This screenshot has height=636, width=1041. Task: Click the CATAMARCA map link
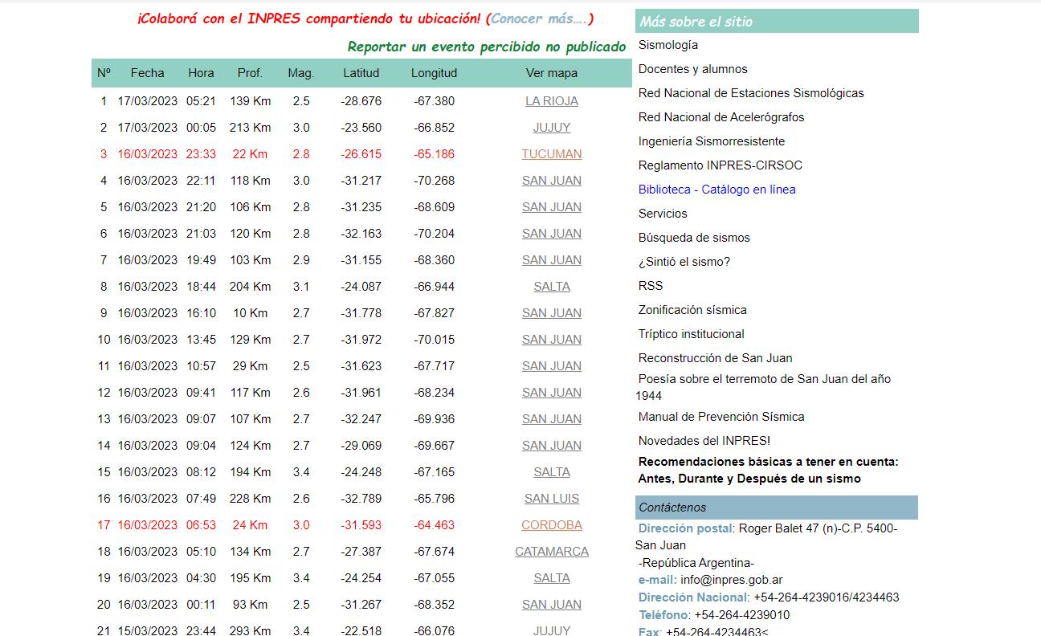pos(551,552)
